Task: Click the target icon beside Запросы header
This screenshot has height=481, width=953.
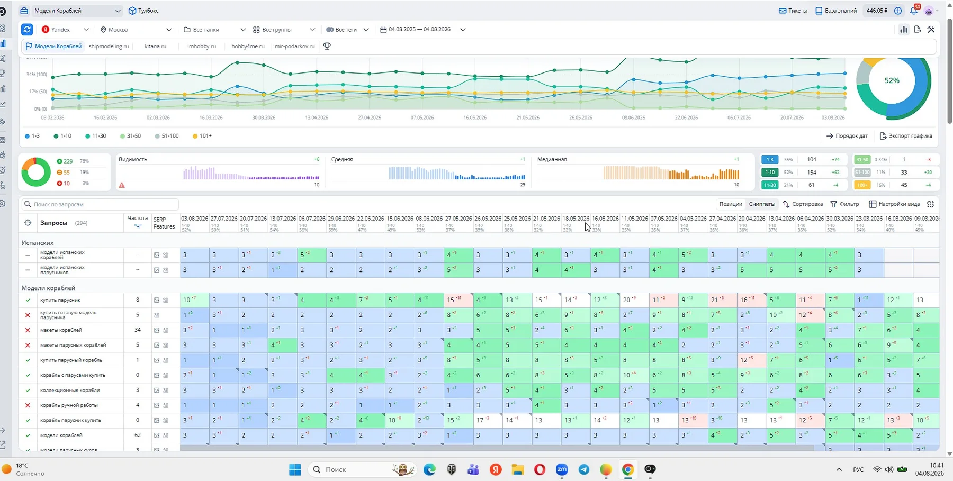Action: [x=28, y=223]
